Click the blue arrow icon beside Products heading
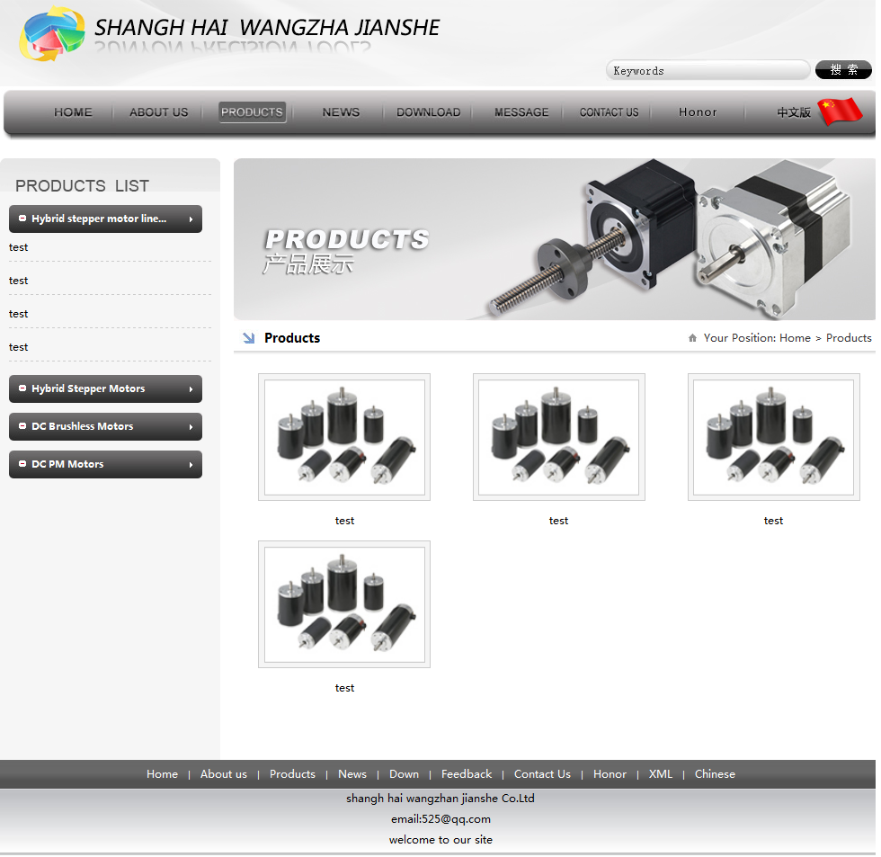 point(249,338)
